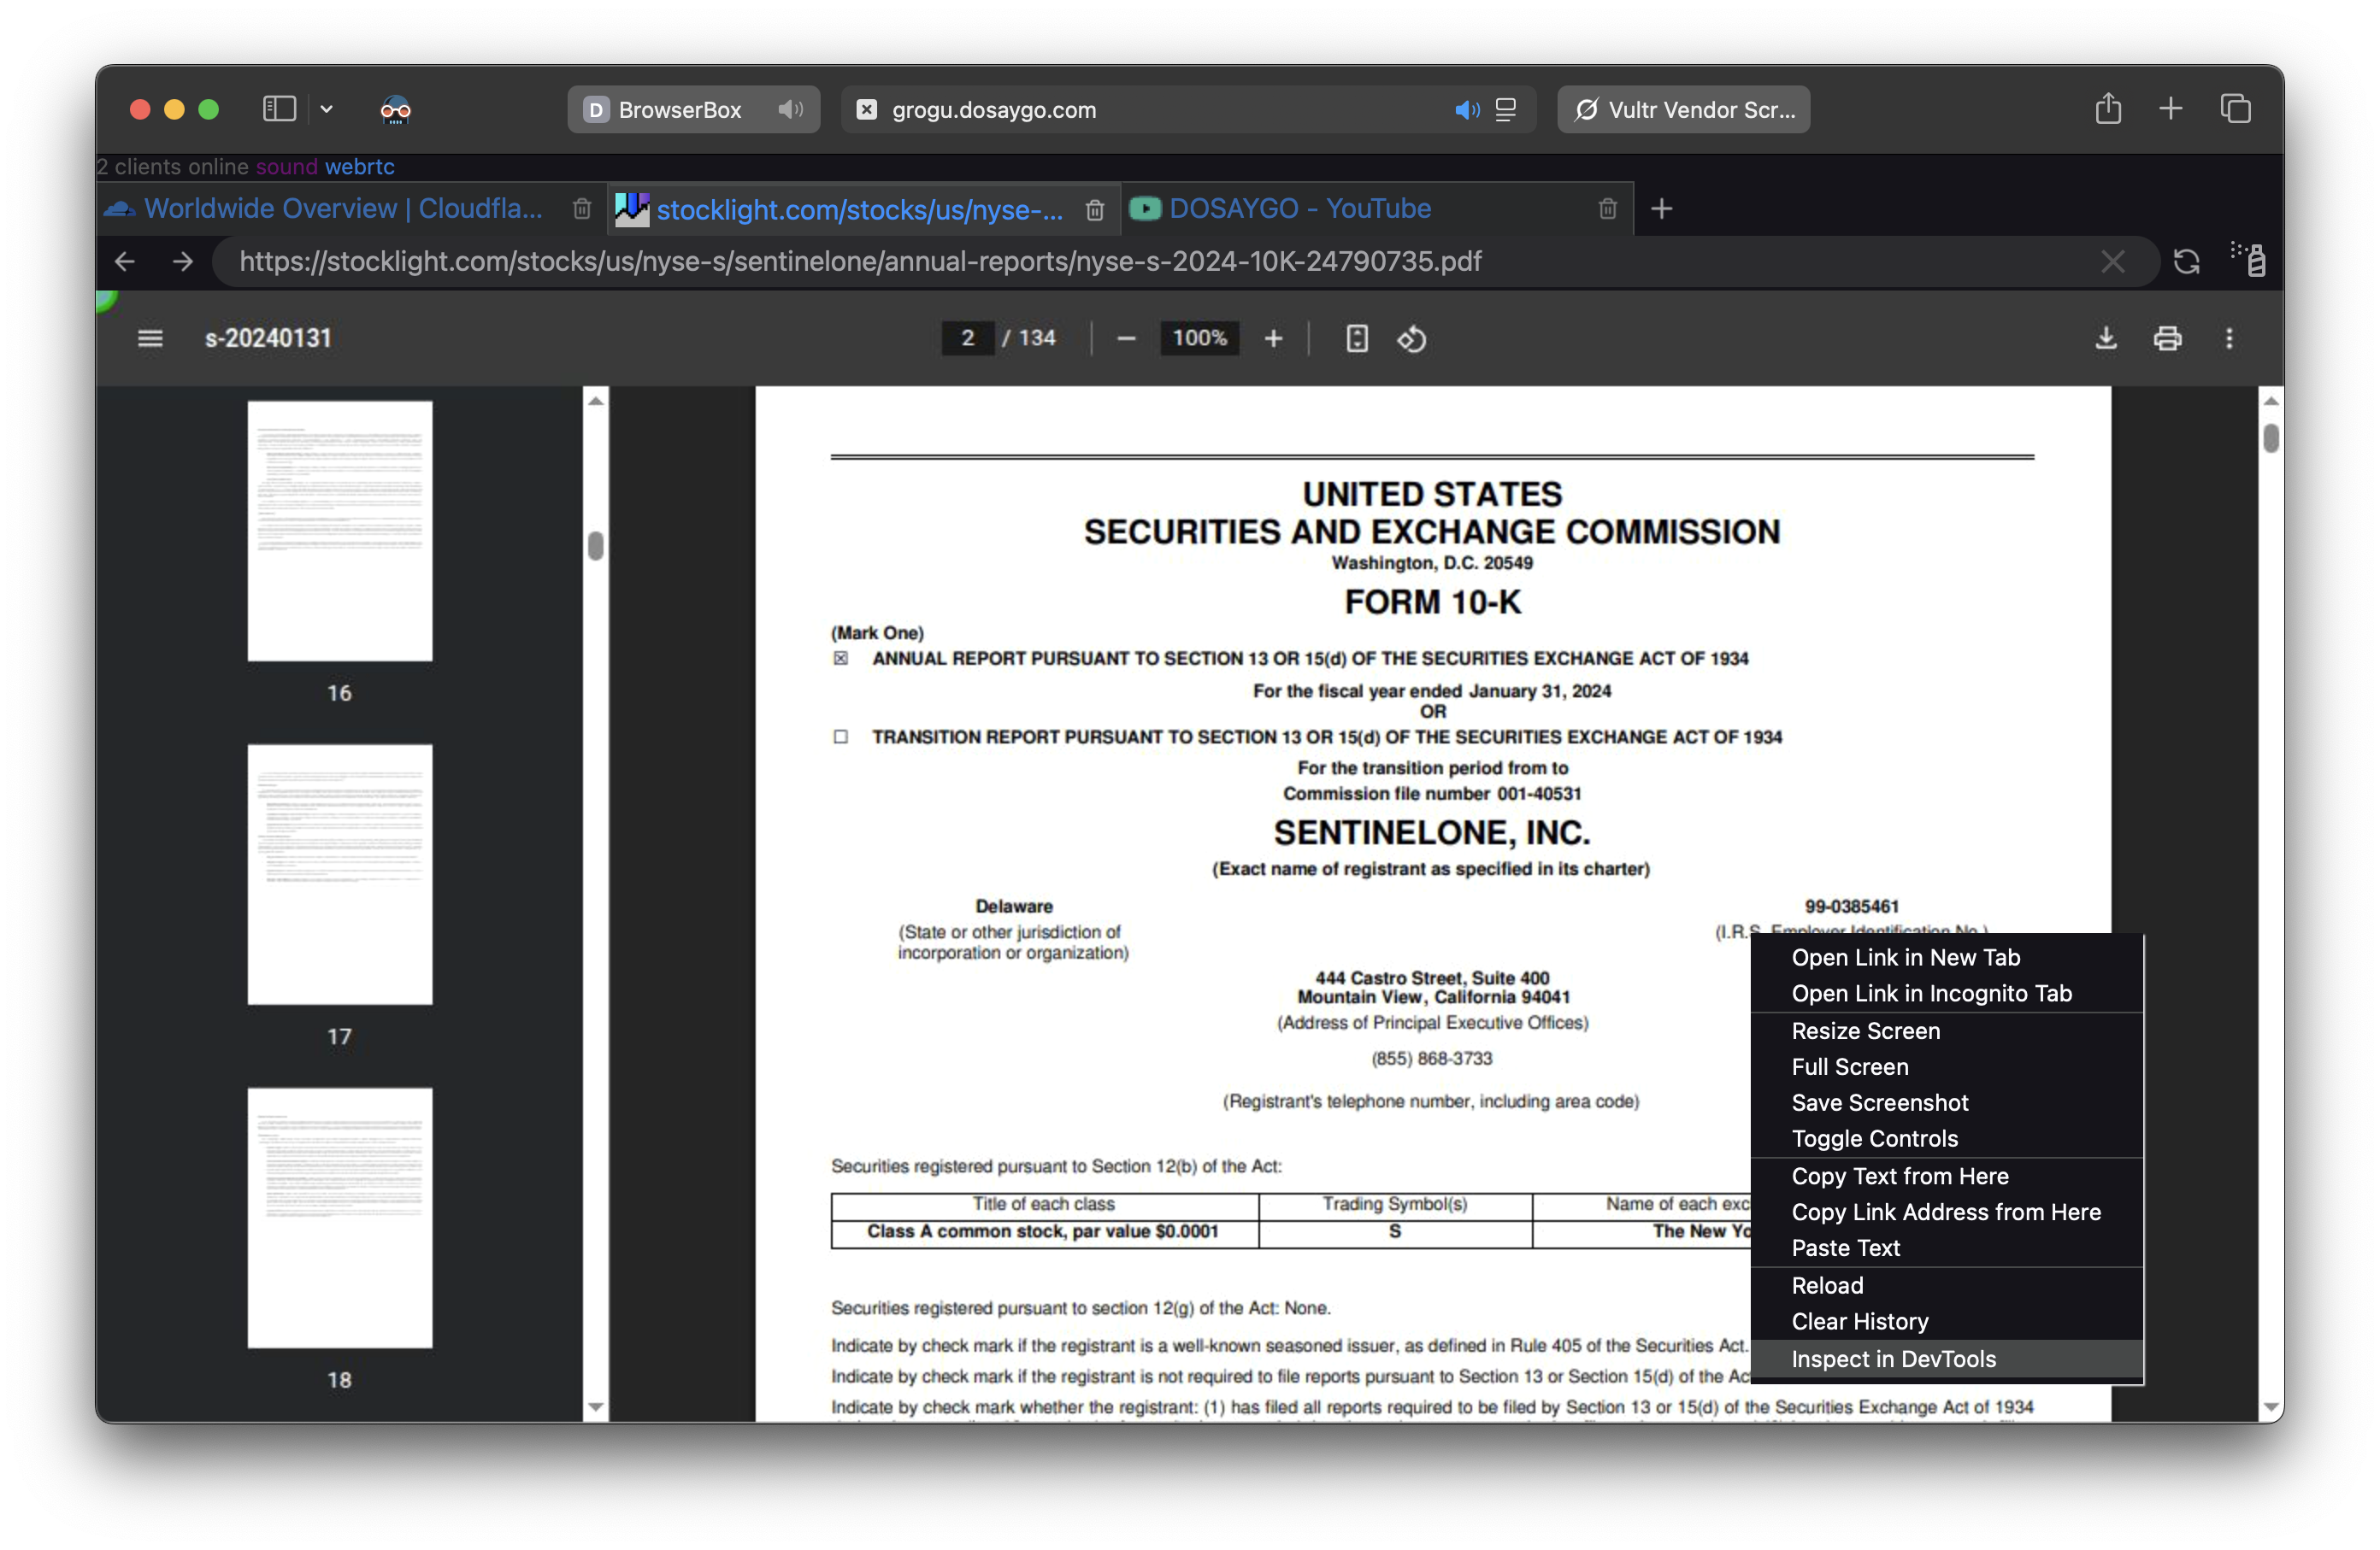The height and width of the screenshot is (1550, 2380).
Task: Select page 18 thumbnail
Action: pyautogui.click(x=340, y=1218)
